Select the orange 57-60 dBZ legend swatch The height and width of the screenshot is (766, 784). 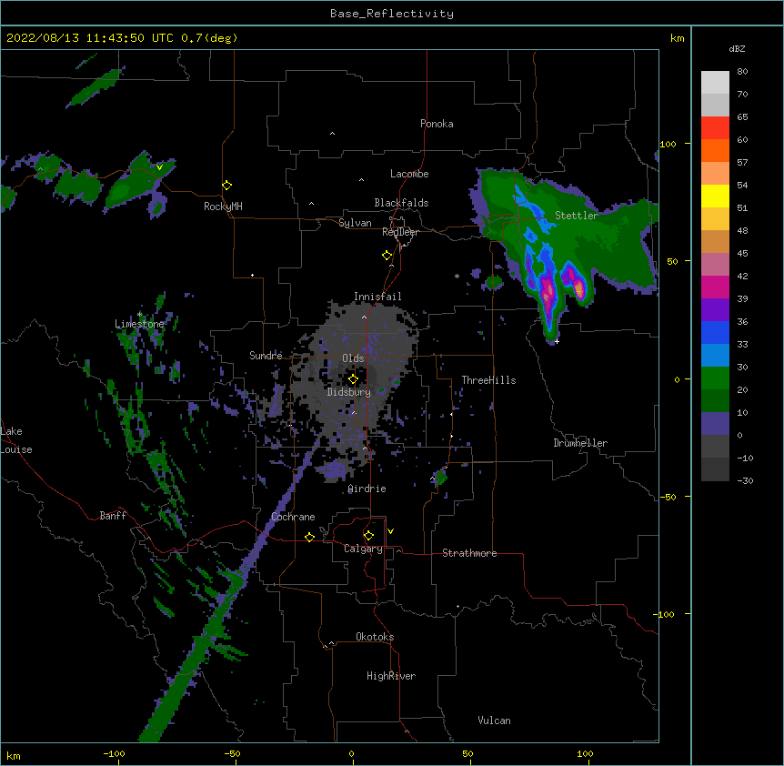click(x=715, y=150)
